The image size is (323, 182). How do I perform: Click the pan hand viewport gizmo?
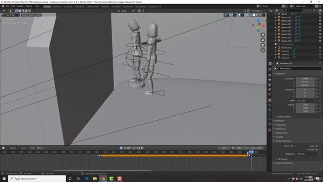pos(262,40)
